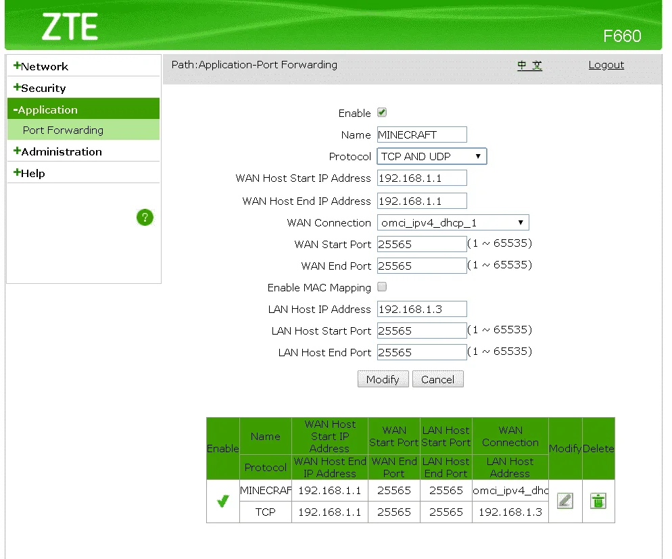Image resolution: width=672 pixels, height=559 pixels.
Task: Click the LAN Host Start Port field
Action: click(x=422, y=331)
